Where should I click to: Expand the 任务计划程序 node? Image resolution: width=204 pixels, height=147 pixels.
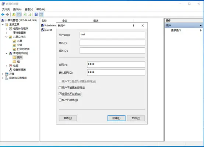coord(7,29)
